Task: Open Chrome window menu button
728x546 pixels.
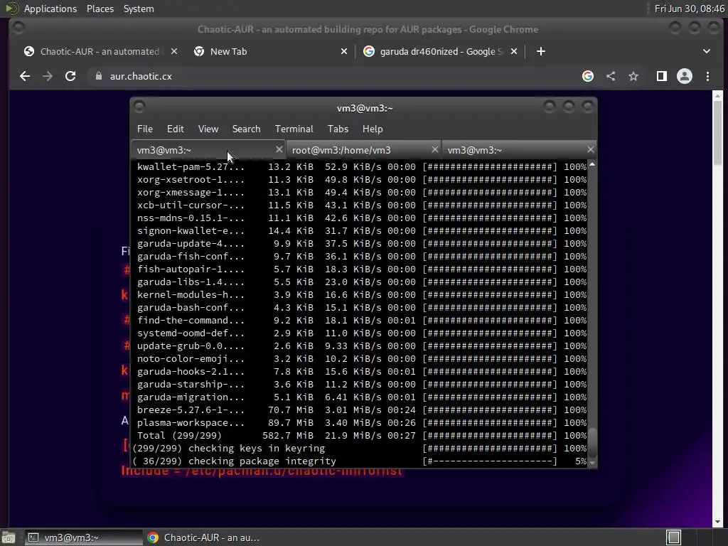Action: coord(18,28)
